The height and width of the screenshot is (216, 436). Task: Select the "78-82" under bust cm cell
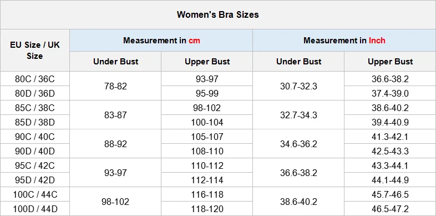coord(115,86)
